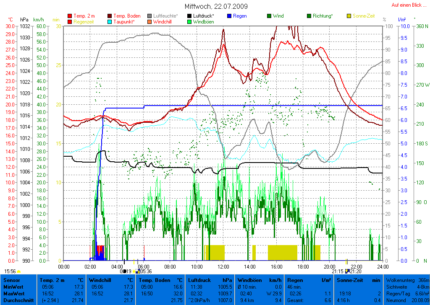Click the green Wind legend square
The width and height of the screenshot is (430, 305).
pos(269,16)
